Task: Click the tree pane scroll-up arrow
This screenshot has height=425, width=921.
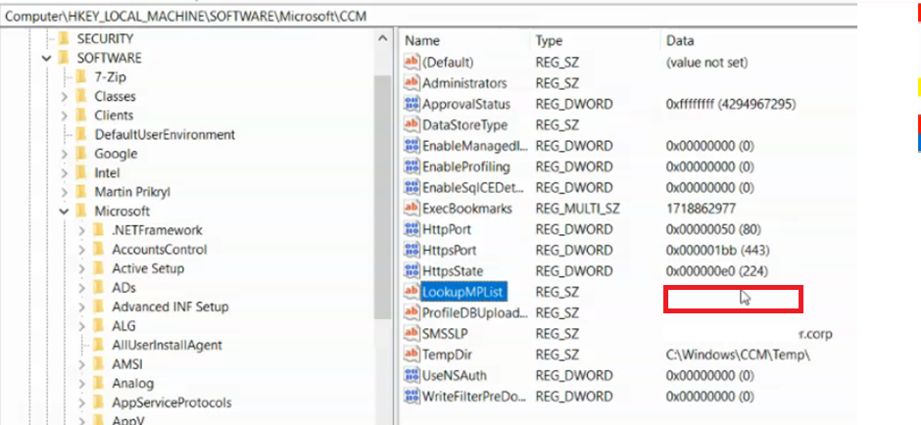Action: pyautogui.click(x=382, y=39)
